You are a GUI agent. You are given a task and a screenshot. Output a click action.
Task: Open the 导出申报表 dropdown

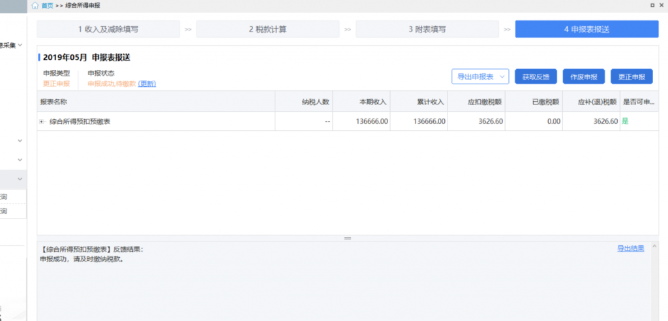tap(480, 76)
